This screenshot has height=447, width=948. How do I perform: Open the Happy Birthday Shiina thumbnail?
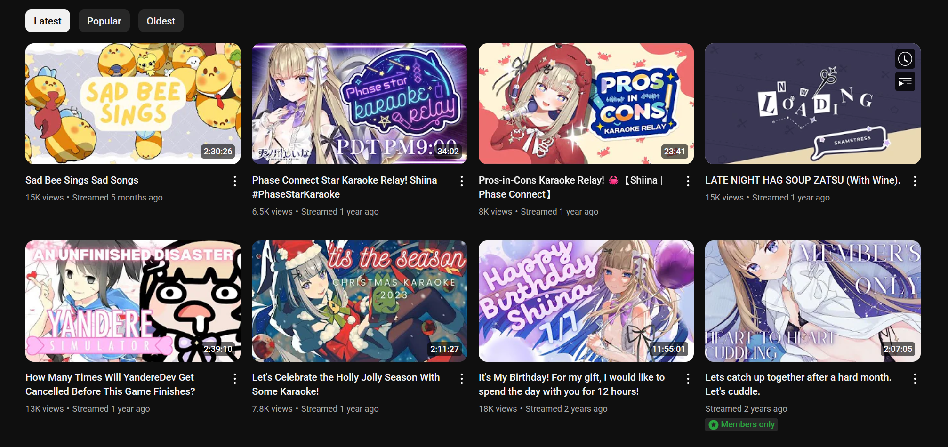pos(586,301)
